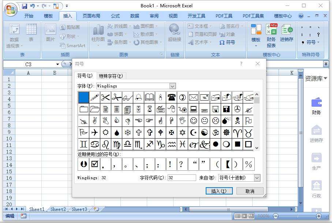
Task: Switch to 特殊字符(P) tab in dialog
Action: [111, 76]
